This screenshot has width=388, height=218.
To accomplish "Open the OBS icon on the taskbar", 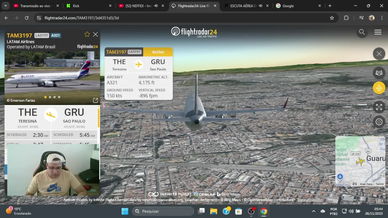I will click(251, 211).
